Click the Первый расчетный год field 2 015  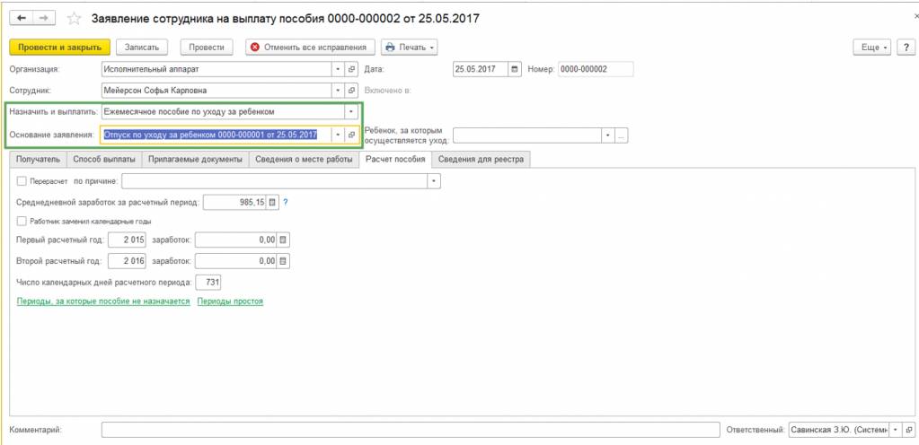coord(128,240)
